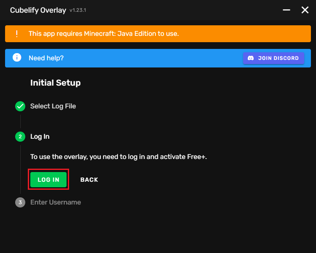The width and height of the screenshot is (316, 253).
Task: Go to the Select Log File step
Action: (x=53, y=106)
